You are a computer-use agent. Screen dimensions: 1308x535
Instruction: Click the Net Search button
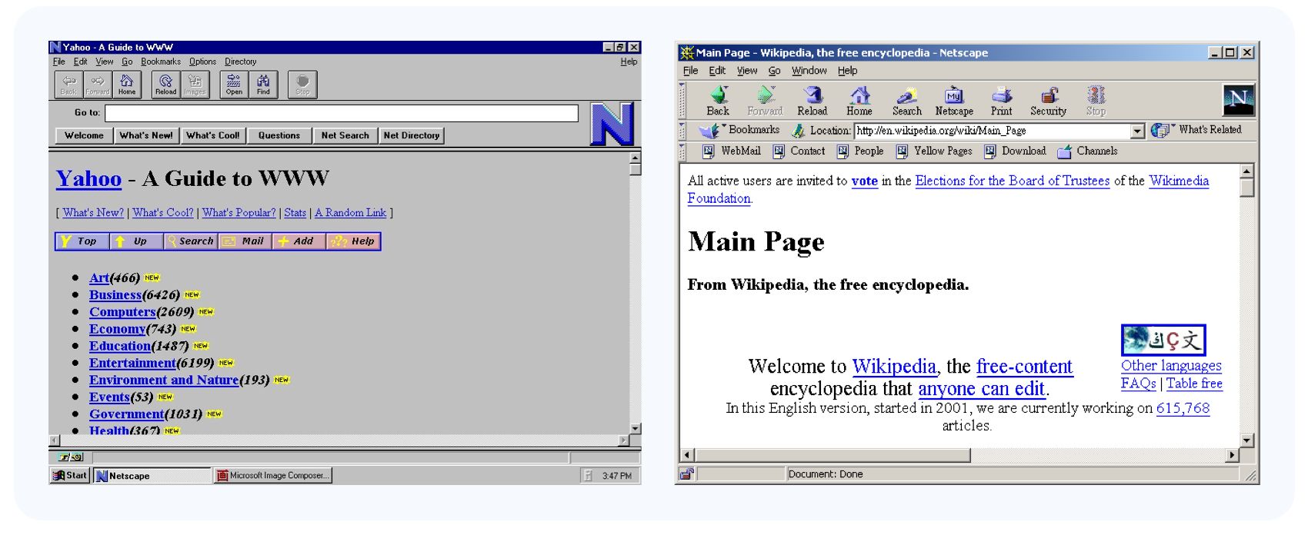(345, 135)
